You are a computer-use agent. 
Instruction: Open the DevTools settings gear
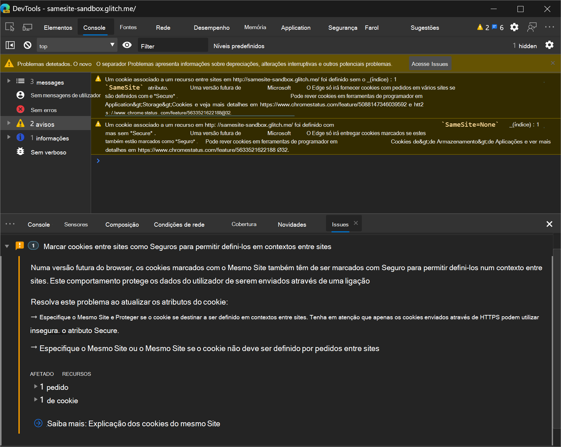[x=514, y=27]
